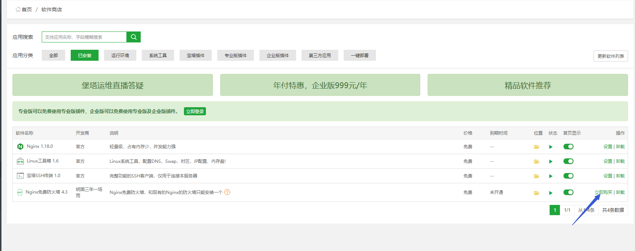Click the 宝塔SSH终端 1.0 name text
The image size is (635, 251).
point(44,176)
